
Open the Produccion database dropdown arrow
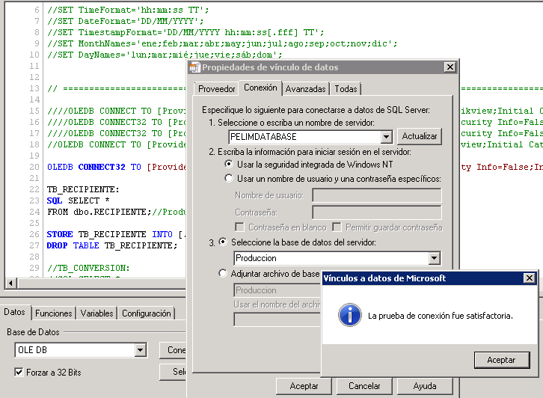click(434, 258)
